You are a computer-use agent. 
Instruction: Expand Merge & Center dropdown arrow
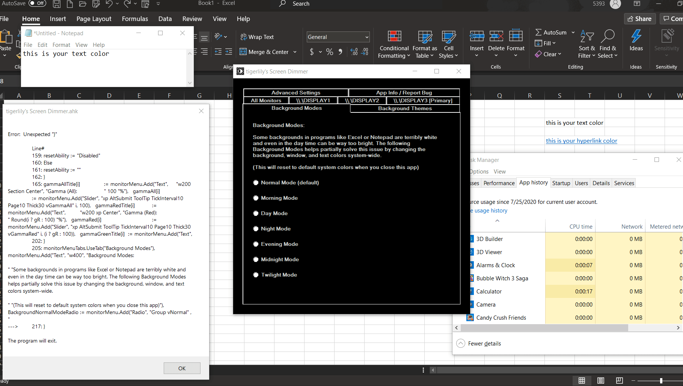click(295, 52)
